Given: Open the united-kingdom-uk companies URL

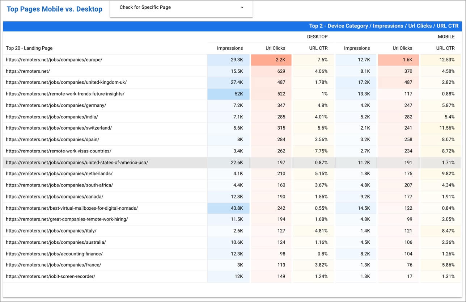Looking at the screenshot, I should coord(66,82).
